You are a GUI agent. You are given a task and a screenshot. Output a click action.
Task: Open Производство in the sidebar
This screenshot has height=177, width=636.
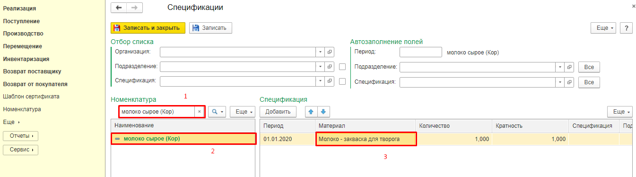23,34
